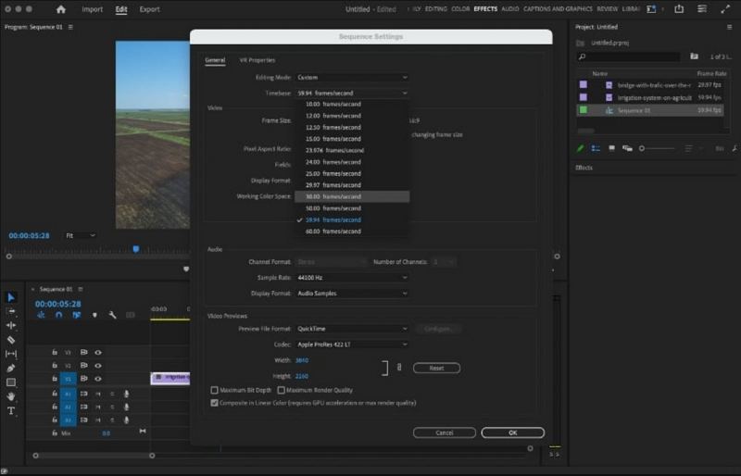741x476 pixels.
Task: Click OK in Sequence Settings
Action: tap(513, 432)
